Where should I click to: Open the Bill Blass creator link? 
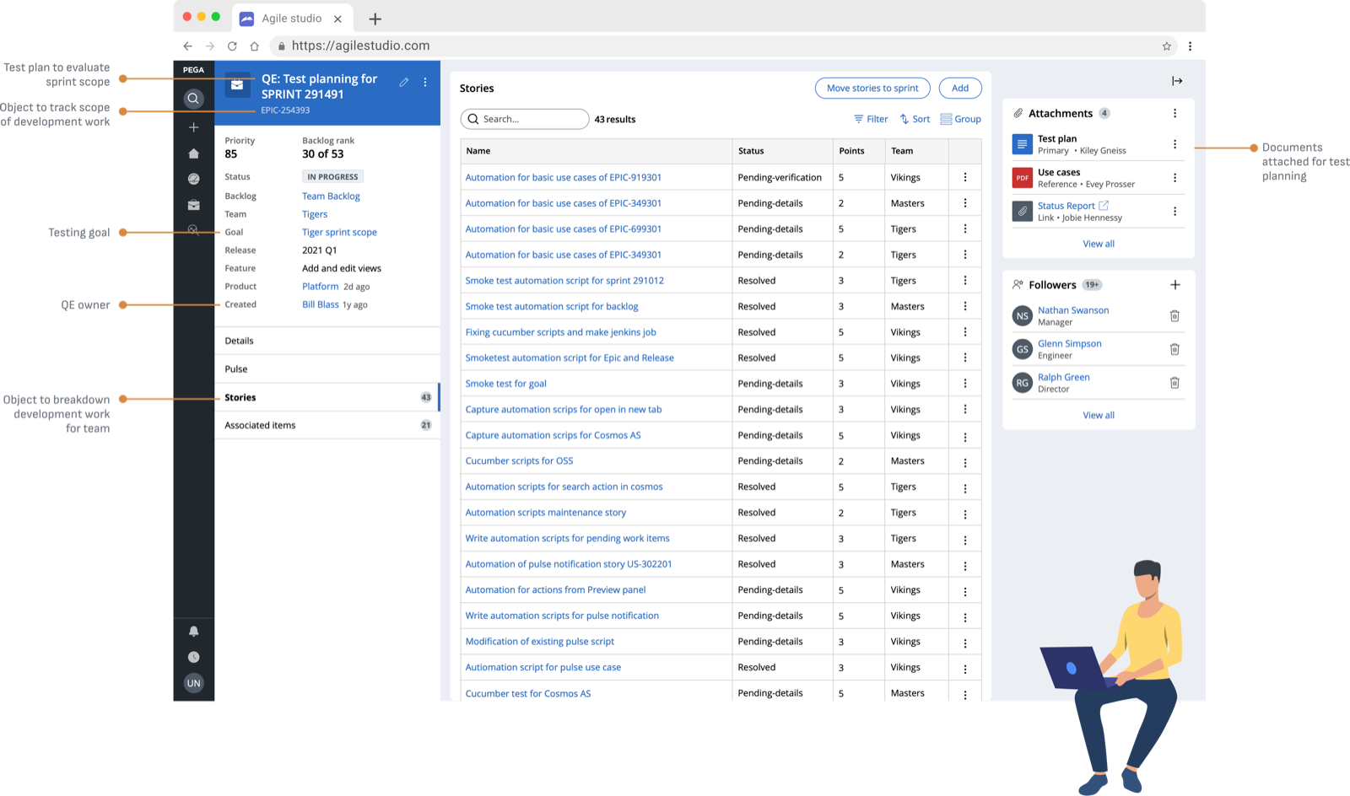pyautogui.click(x=321, y=304)
